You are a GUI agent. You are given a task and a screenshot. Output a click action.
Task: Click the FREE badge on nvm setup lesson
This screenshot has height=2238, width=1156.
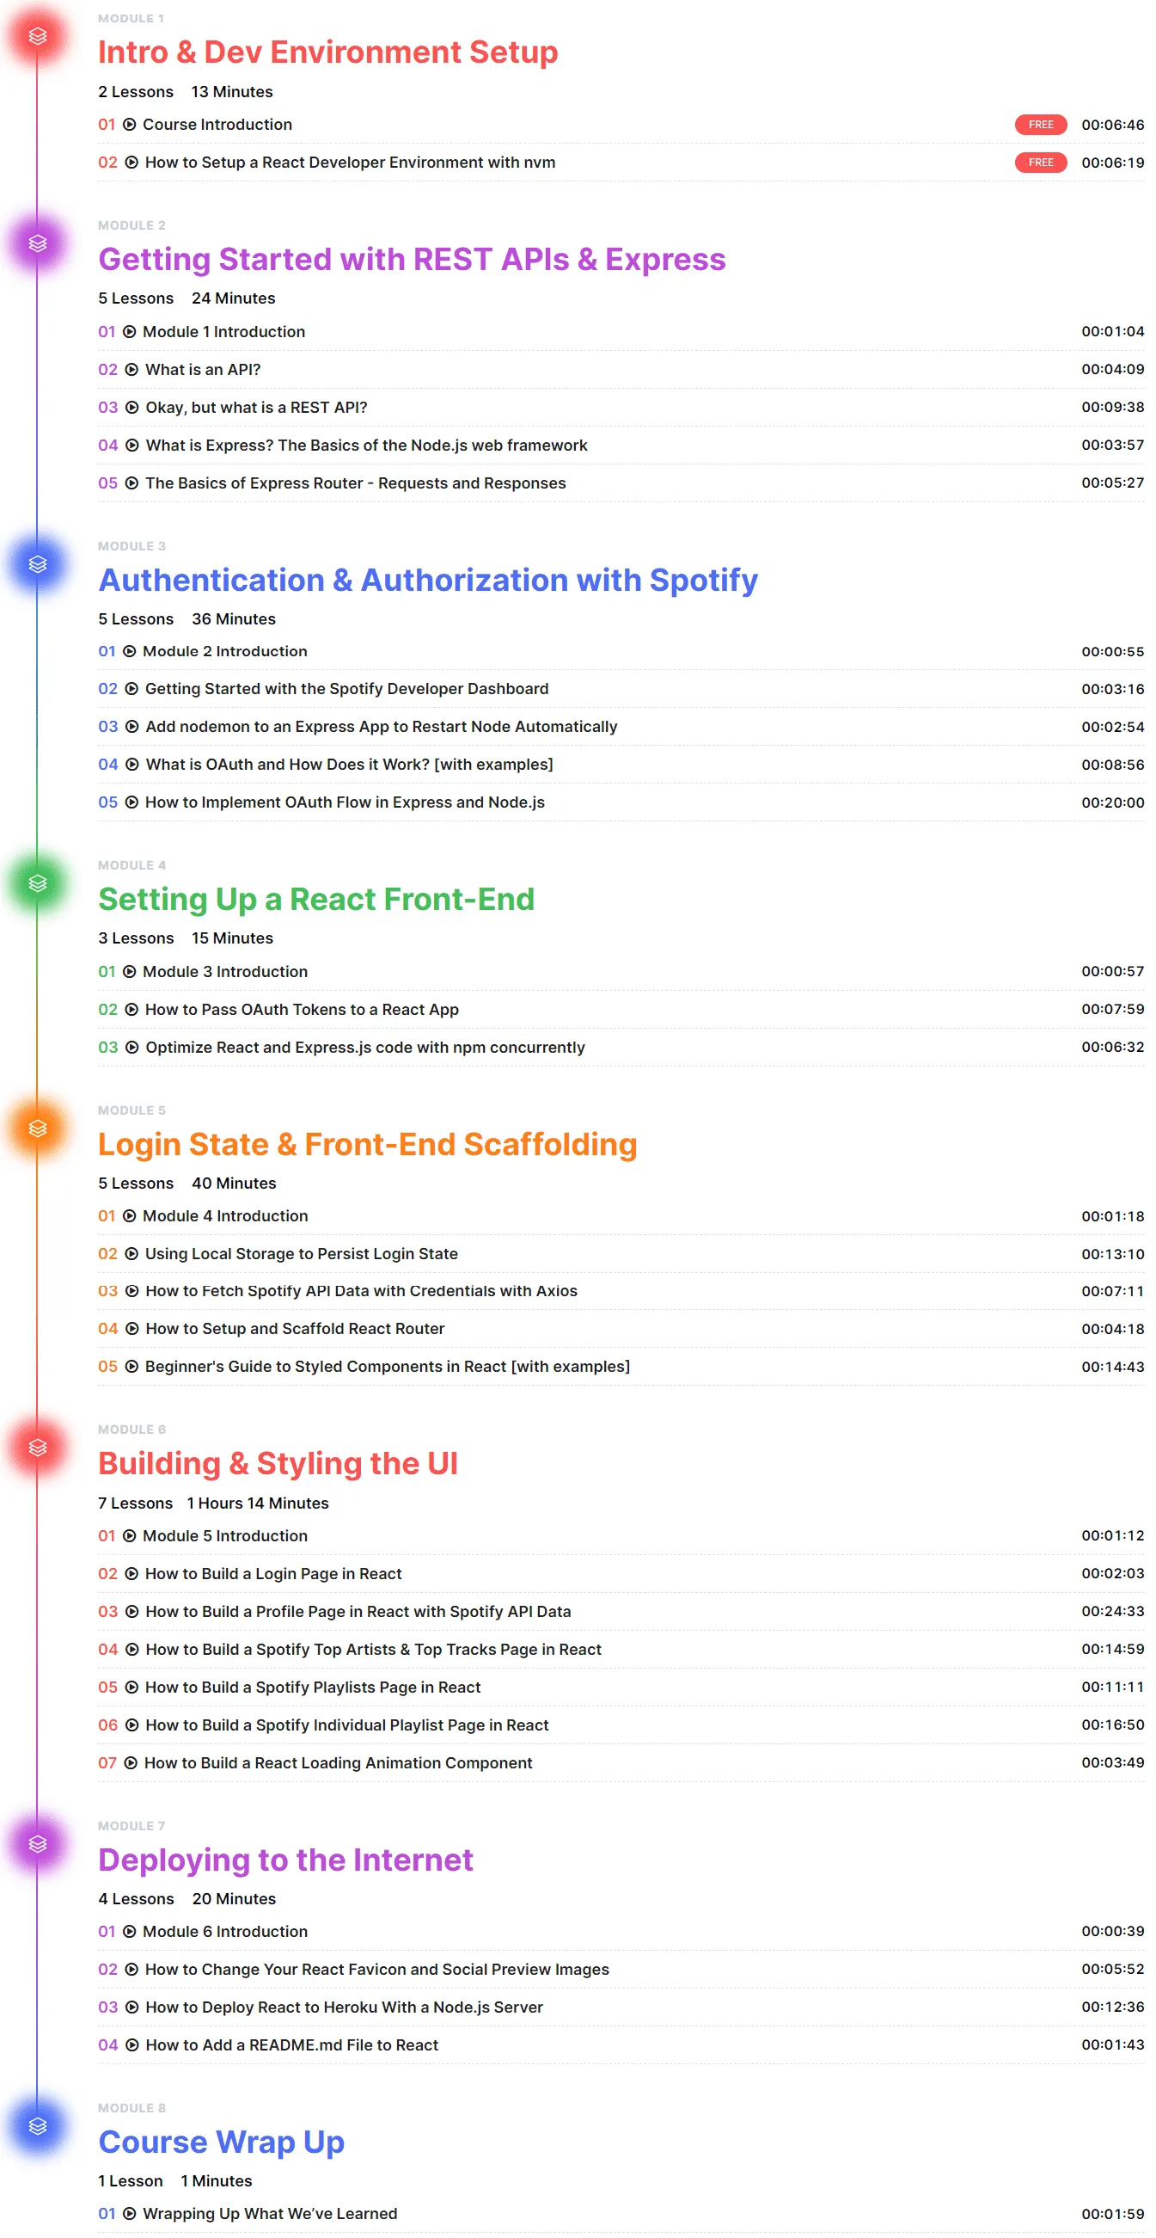click(x=1041, y=163)
